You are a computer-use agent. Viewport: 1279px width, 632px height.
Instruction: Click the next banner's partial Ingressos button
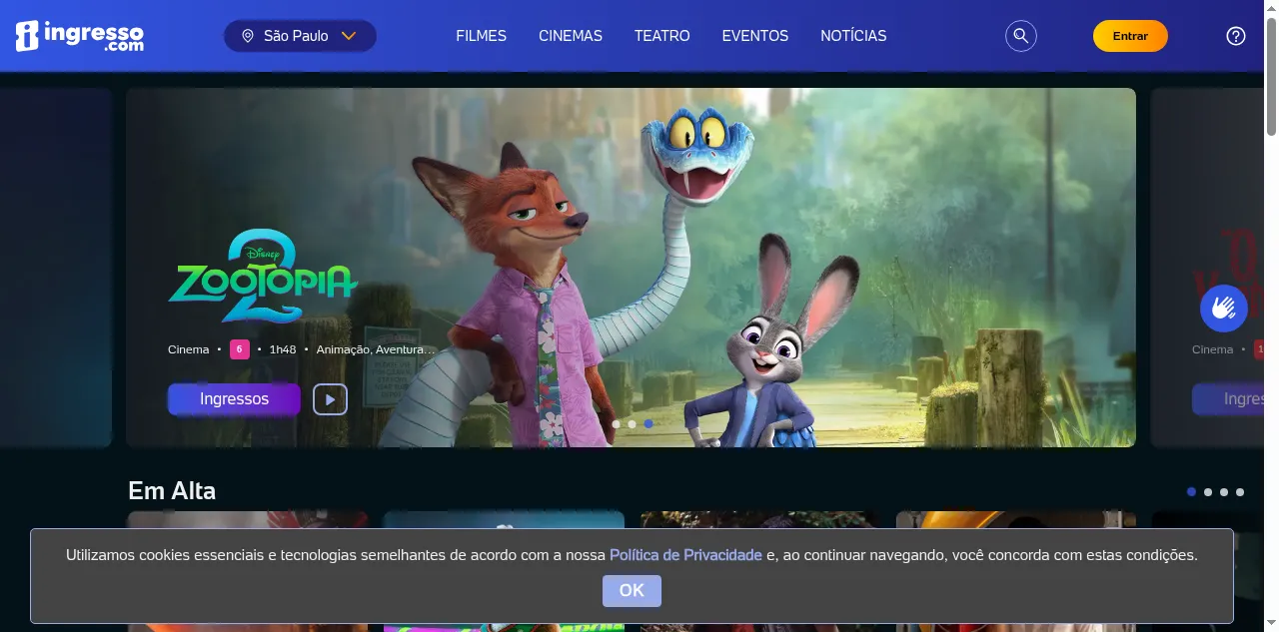1228,399
